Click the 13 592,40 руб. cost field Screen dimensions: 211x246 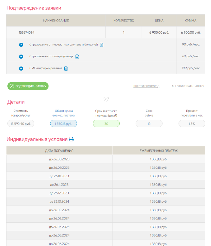pyautogui.click(x=21, y=123)
